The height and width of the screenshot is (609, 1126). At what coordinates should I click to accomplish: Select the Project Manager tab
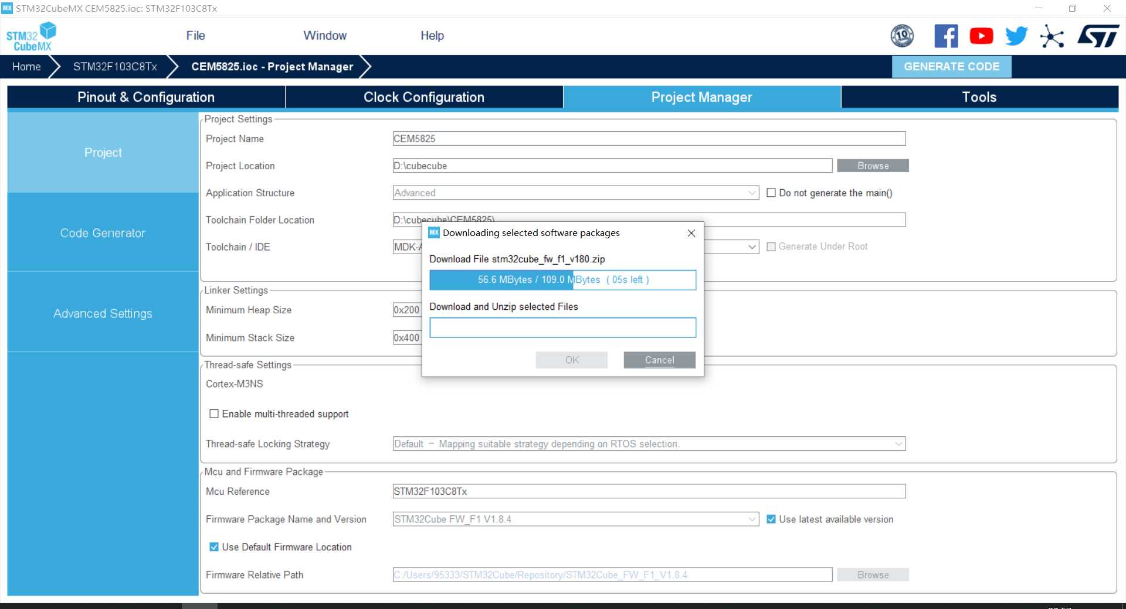coord(702,97)
